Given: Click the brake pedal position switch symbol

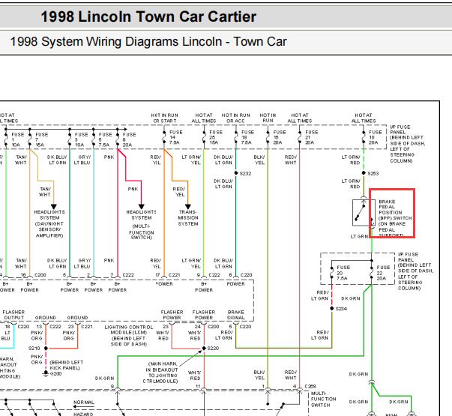Looking at the screenshot, I should [364, 212].
